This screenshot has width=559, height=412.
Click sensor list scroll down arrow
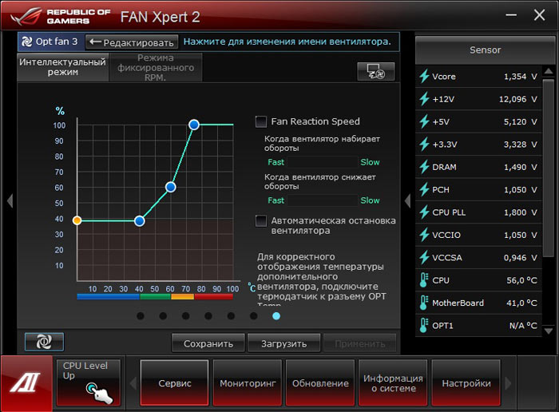[549, 331]
